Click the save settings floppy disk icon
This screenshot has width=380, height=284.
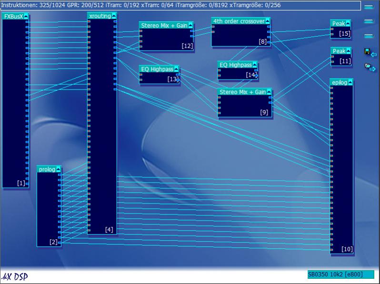[367, 51]
